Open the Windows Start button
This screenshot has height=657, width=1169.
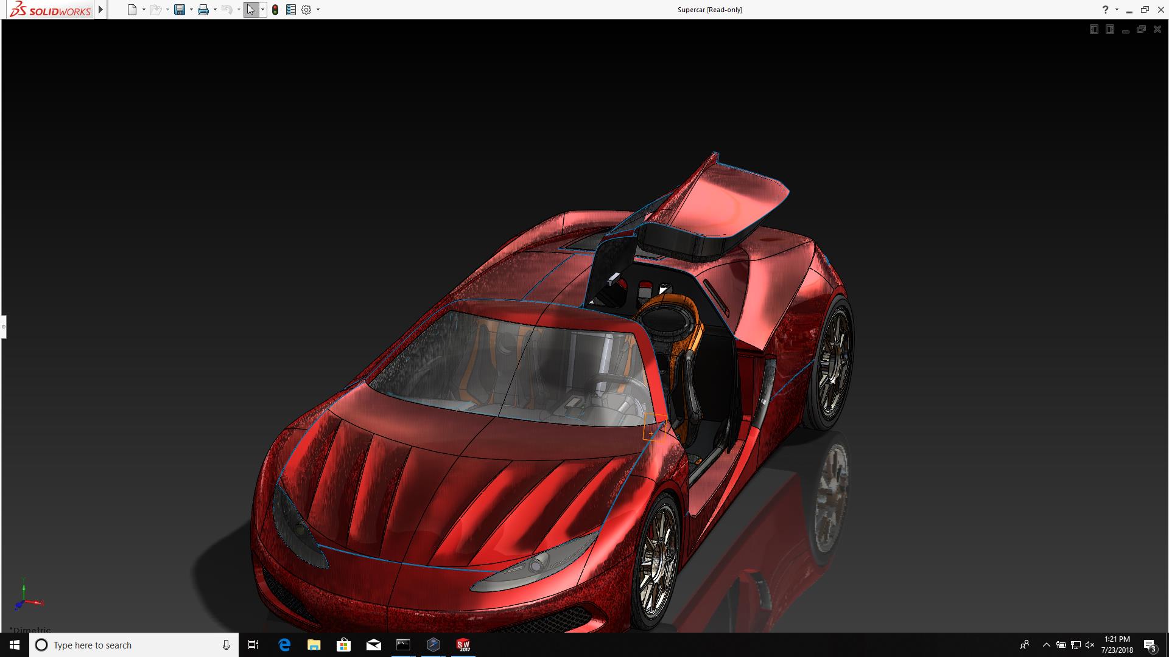pyautogui.click(x=15, y=645)
